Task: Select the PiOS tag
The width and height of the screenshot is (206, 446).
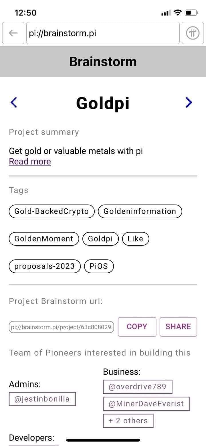Action: tap(99, 266)
